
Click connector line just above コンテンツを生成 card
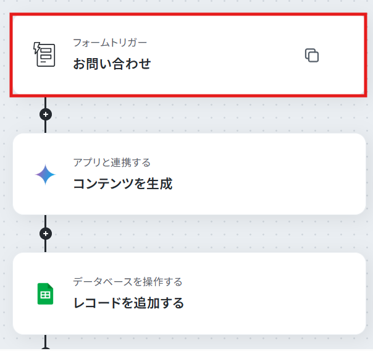pos(46,127)
